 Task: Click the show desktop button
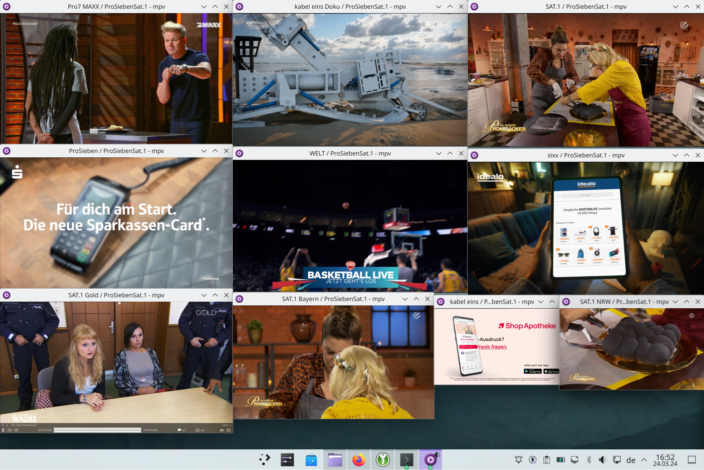click(x=692, y=460)
